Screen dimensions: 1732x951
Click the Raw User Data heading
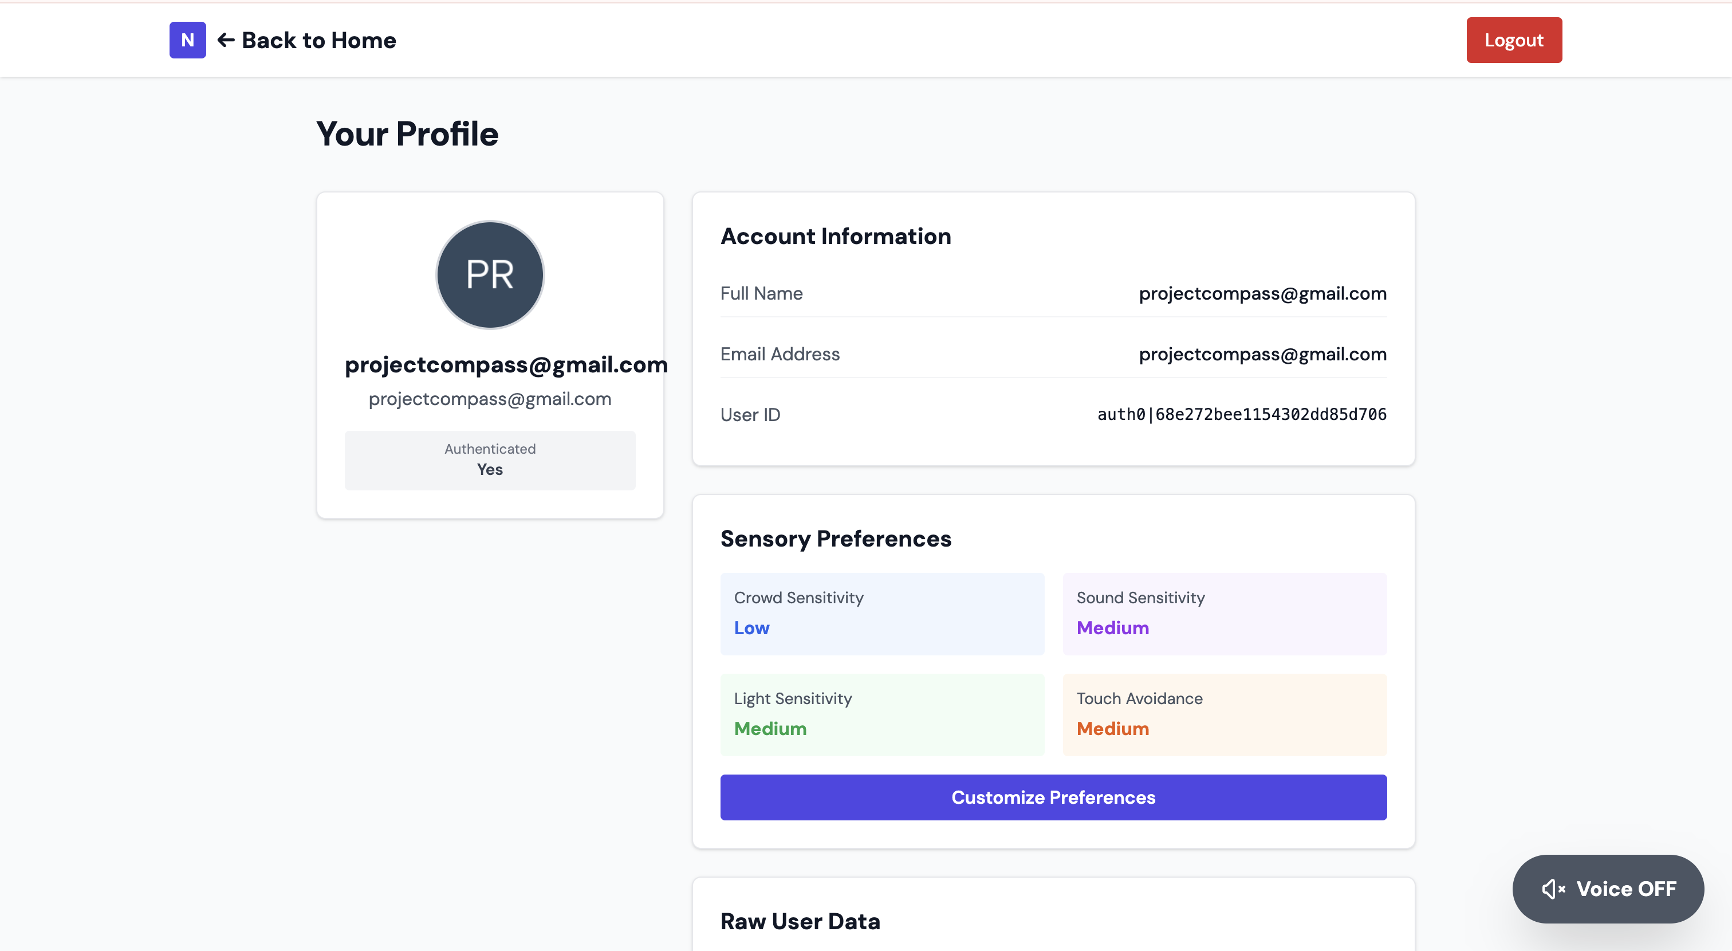tap(800, 921)
